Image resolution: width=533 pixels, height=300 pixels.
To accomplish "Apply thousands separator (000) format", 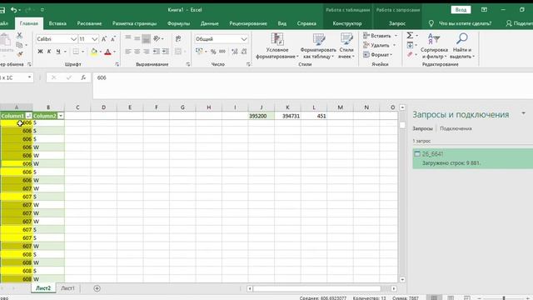I will click(x=222, y=52).
